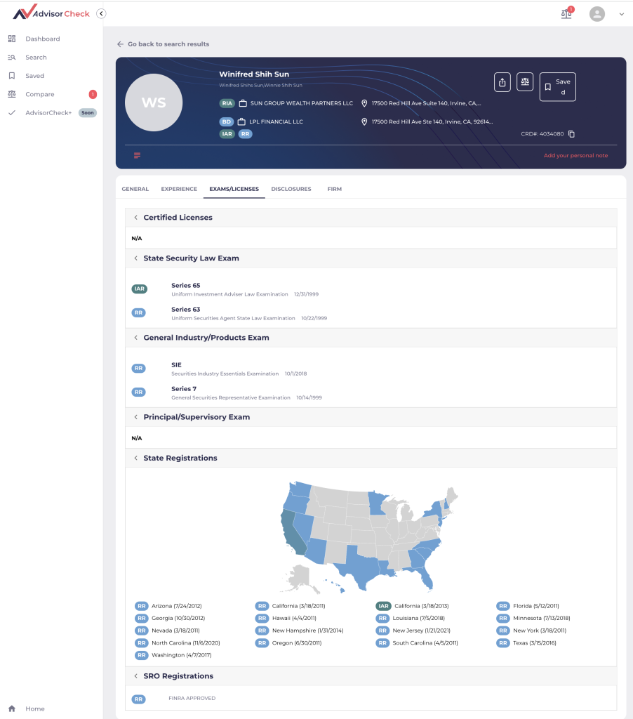633x719 pixels.
Task: Collapse the Certified Licenses section
Action: (x=135, y=217)
